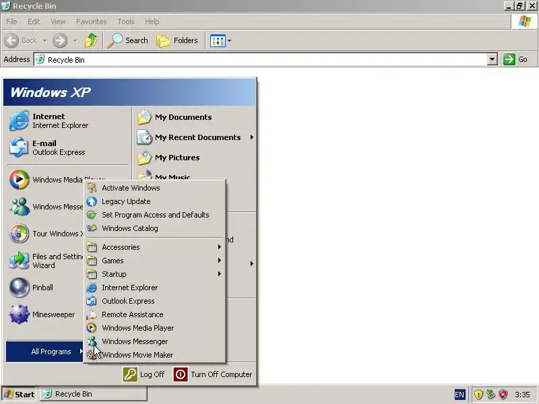Open the Windows Messenger icon in left Start column
The height and width of the screenshot is (404, 539).
19,207
